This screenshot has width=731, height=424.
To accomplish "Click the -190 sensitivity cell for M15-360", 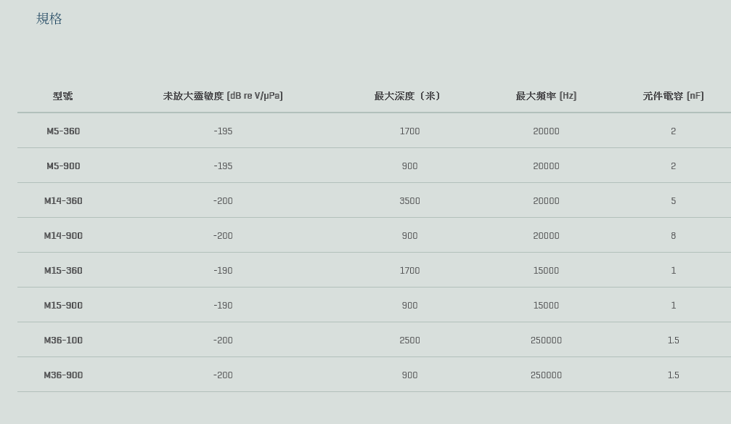I will 223,271.
